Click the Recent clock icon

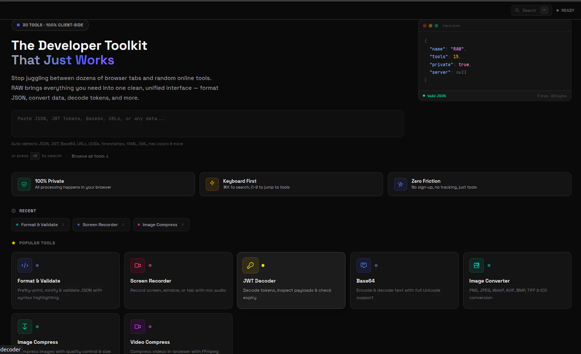tap(13, 211)
